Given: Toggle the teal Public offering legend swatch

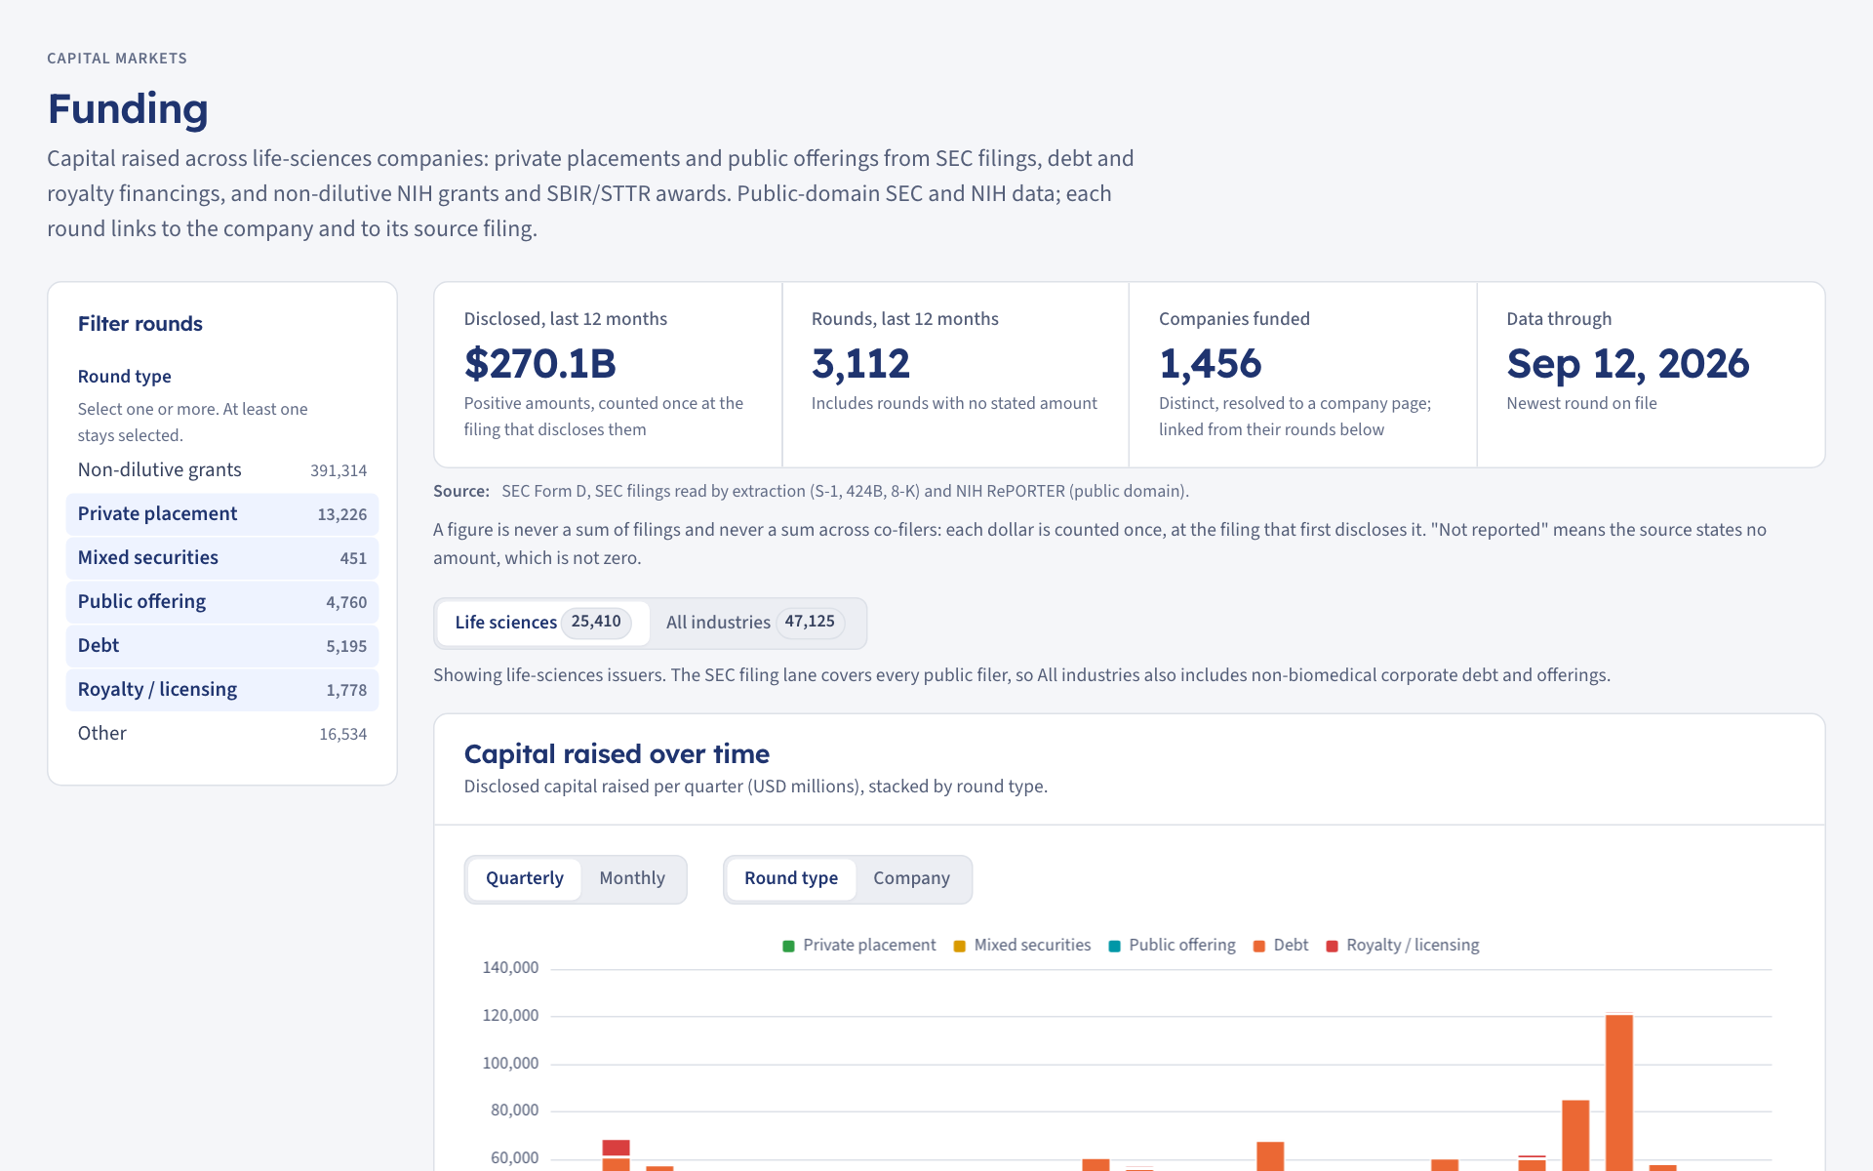Looking at the screenshot, I should click(x=1114, y=947).
